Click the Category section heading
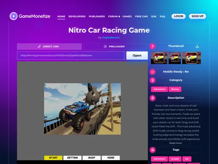Image resolution: width=218 pixels, height=164 pixels. 176,80
